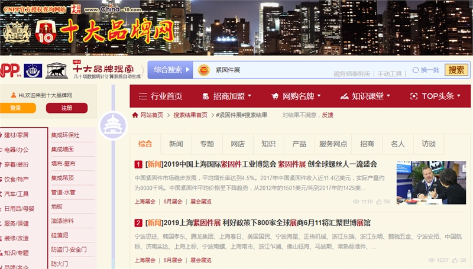Screen dimensions: 473x269
Task: Click the list icon beside 行业首页
Action: (142, 96)
